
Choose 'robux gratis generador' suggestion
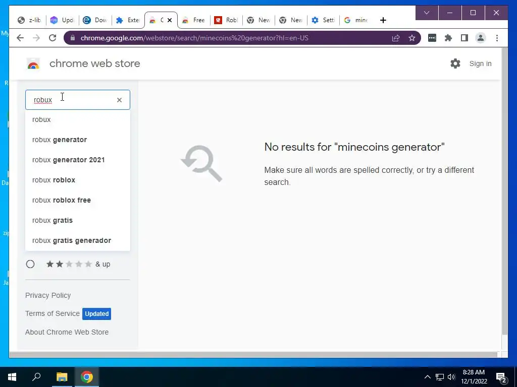pos(77,240)
